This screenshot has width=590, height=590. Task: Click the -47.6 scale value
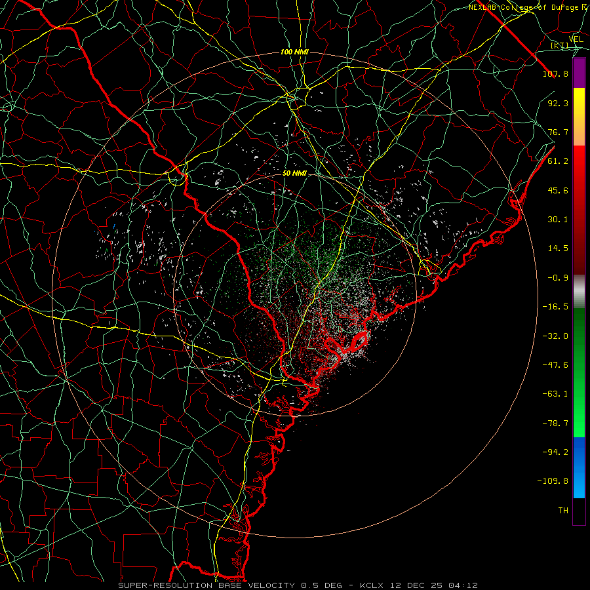555,365
